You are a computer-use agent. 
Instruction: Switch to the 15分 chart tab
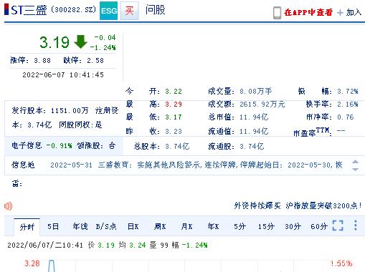tap(266, 226)
